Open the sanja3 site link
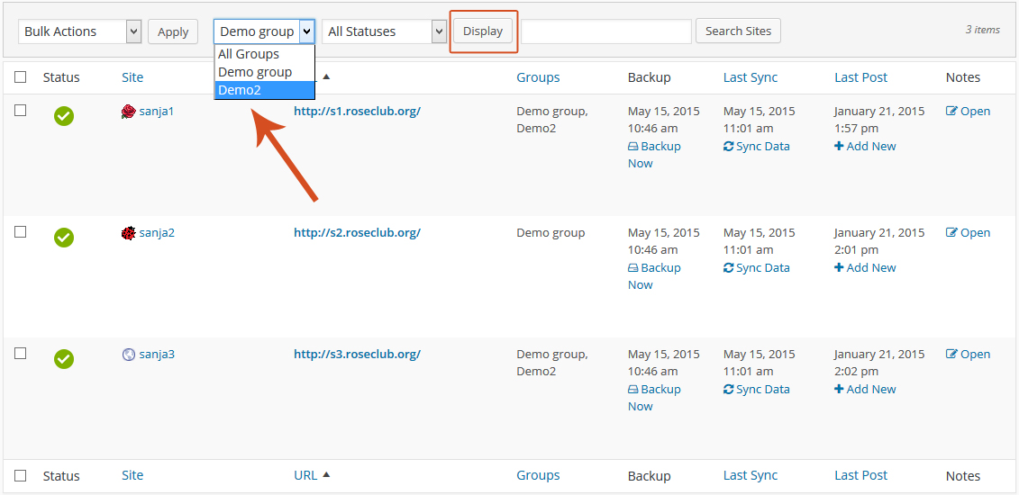Viewport: 1019px width, 495px height. coord(157,355)
